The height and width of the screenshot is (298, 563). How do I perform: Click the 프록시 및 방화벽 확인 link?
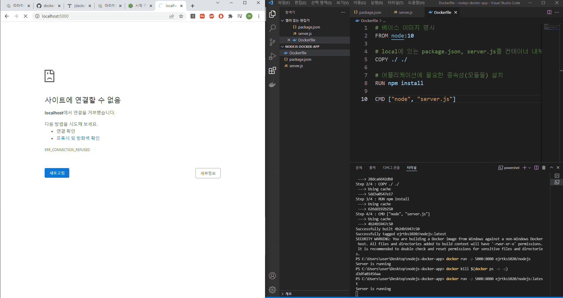(78, 138)
